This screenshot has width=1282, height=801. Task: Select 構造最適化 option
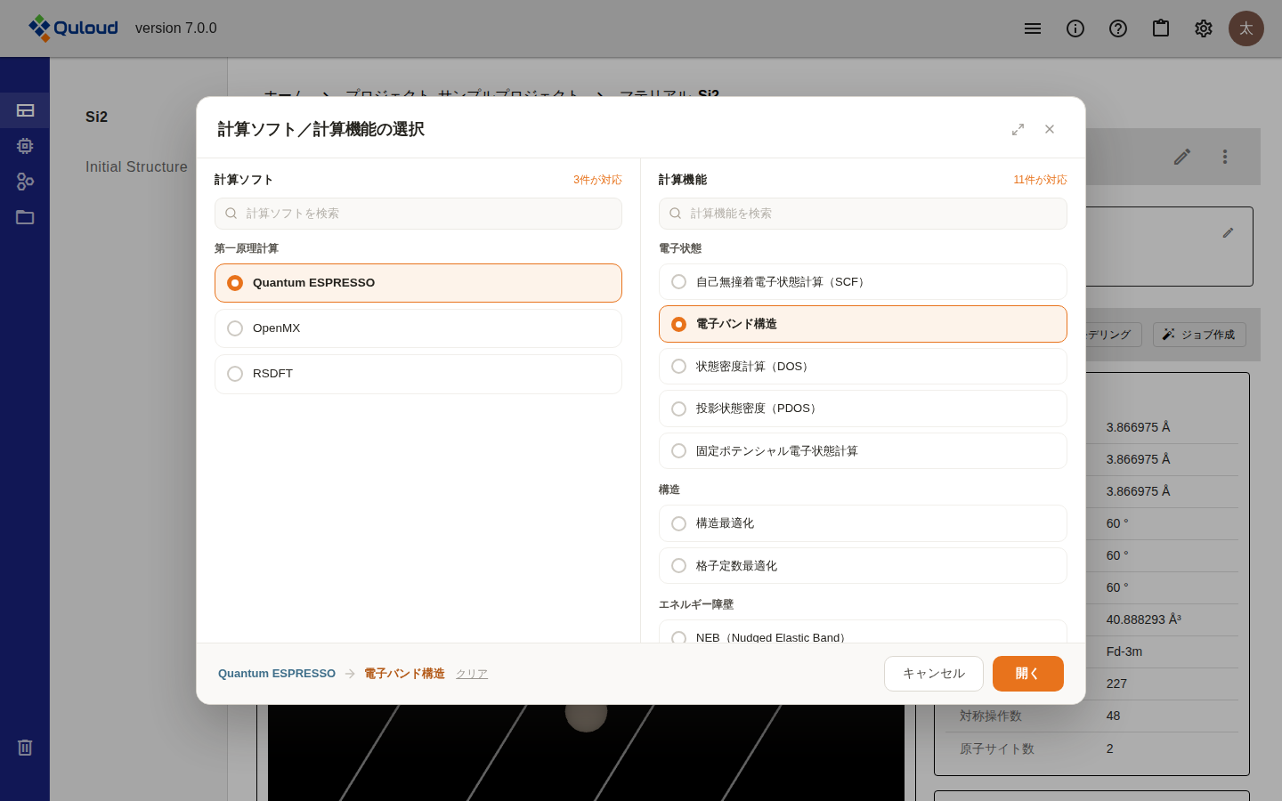coord(863,523)
